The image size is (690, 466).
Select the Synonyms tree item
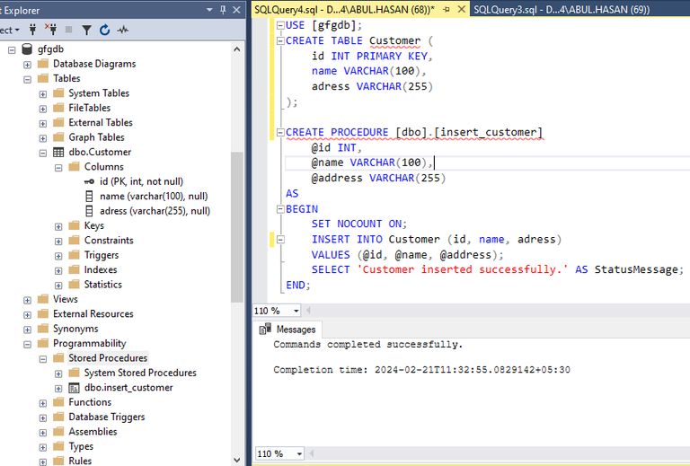click(x=75, y=329)
